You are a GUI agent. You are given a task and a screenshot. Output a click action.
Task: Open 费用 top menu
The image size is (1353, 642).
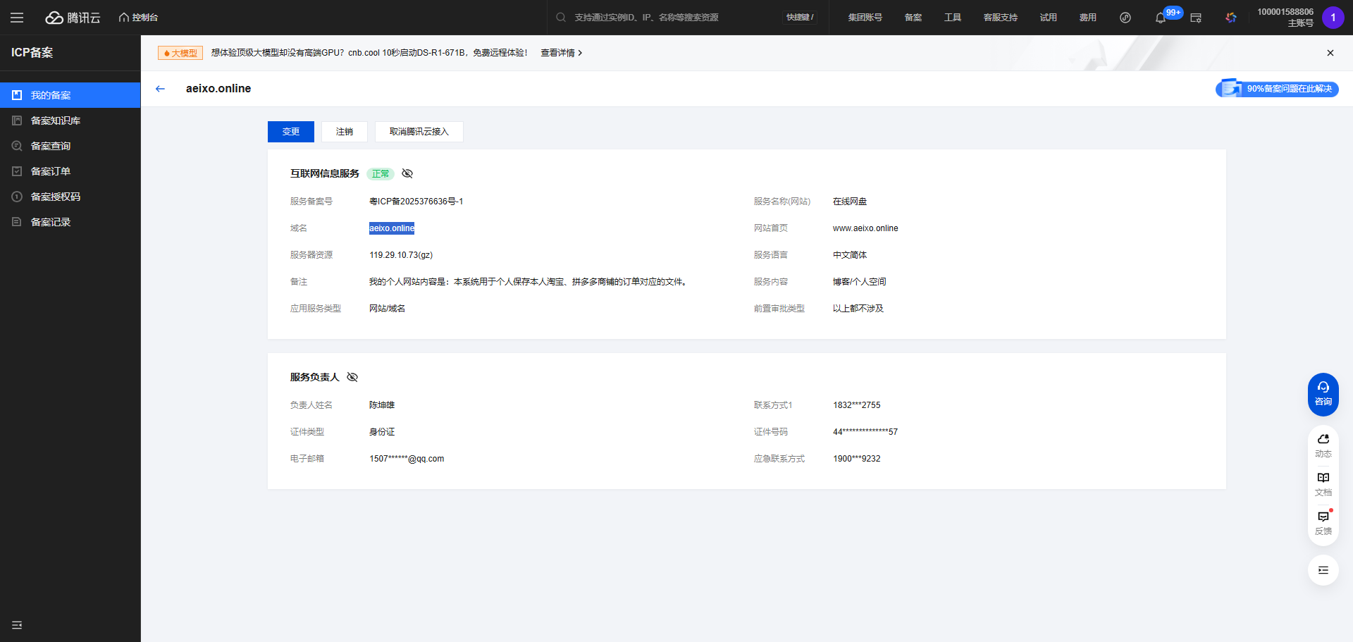point(1088,18)
